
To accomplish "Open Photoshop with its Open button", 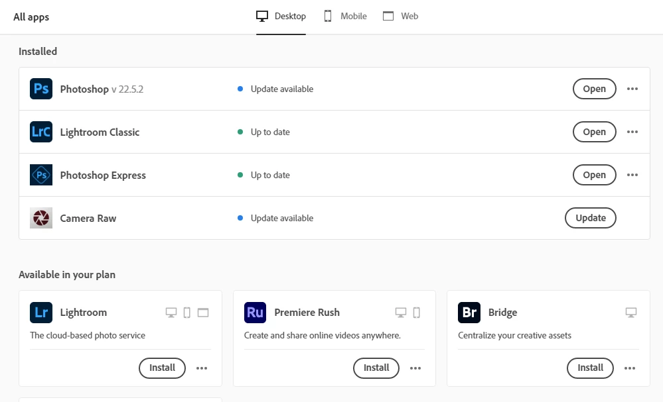I will tap(595, 89).
